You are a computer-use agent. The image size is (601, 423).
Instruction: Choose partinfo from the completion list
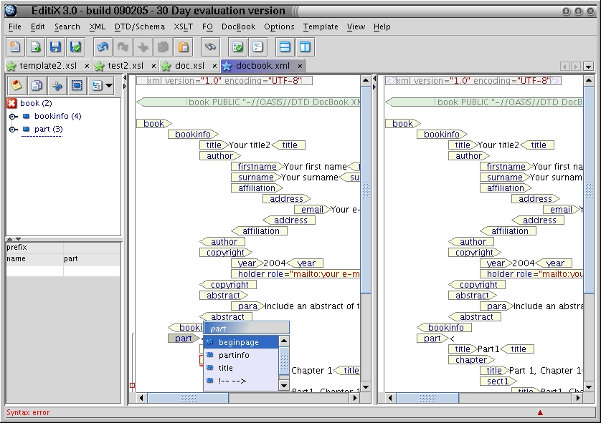coord(240,355)
